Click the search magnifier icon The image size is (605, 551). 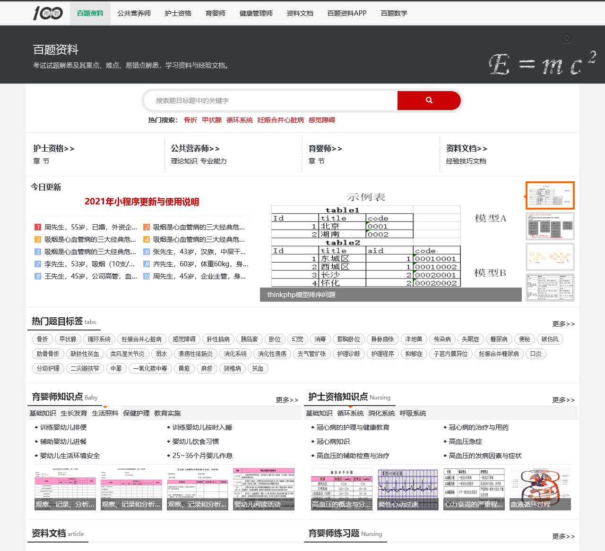(429, 100)
